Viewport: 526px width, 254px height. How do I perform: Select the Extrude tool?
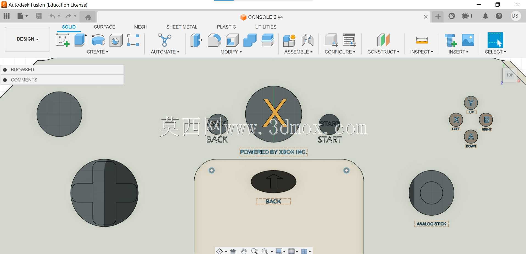[x=81, y=40]
